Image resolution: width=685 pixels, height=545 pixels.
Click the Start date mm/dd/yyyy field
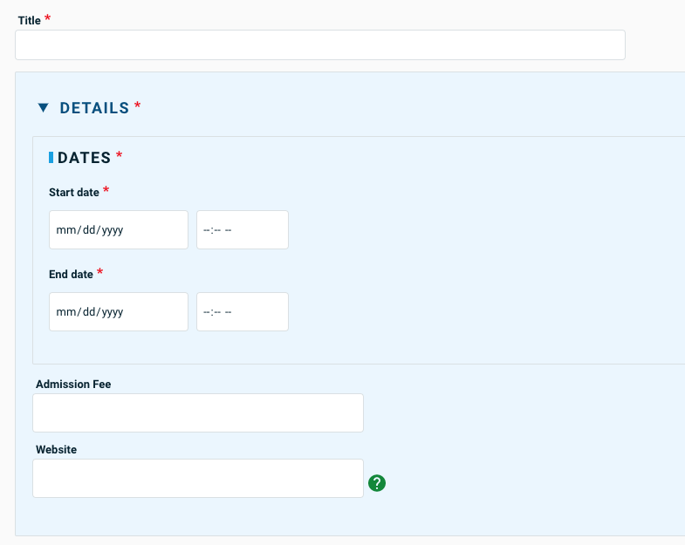(x=119, y=229)
